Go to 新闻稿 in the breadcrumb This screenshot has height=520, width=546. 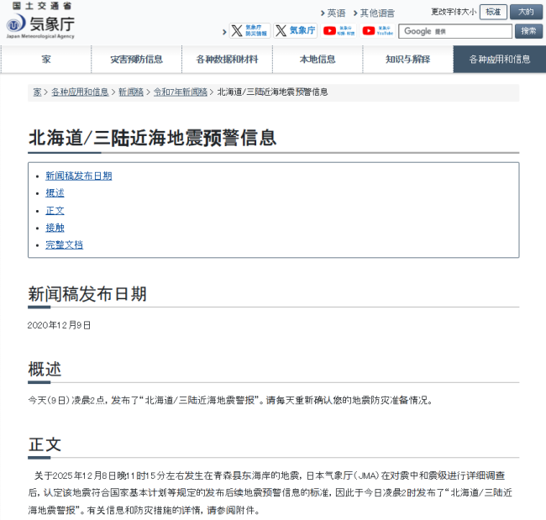[130, 92]
